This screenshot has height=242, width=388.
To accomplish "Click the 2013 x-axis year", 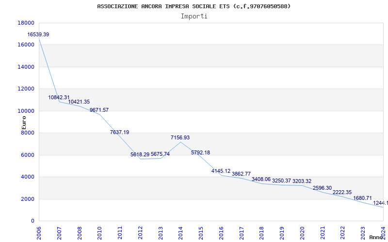I will [161, 233].
